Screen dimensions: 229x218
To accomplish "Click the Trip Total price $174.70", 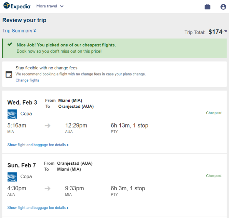I will point(218,32).
